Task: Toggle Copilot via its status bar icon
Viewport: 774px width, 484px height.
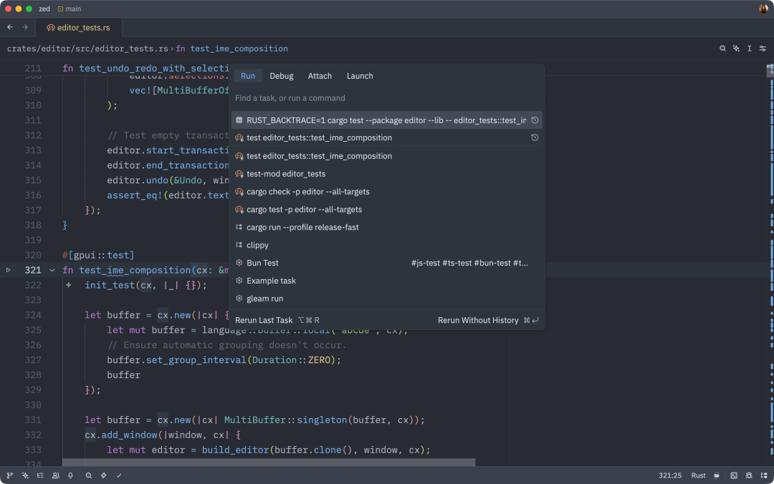Action: pyautogui.click(x=716, y=475)
